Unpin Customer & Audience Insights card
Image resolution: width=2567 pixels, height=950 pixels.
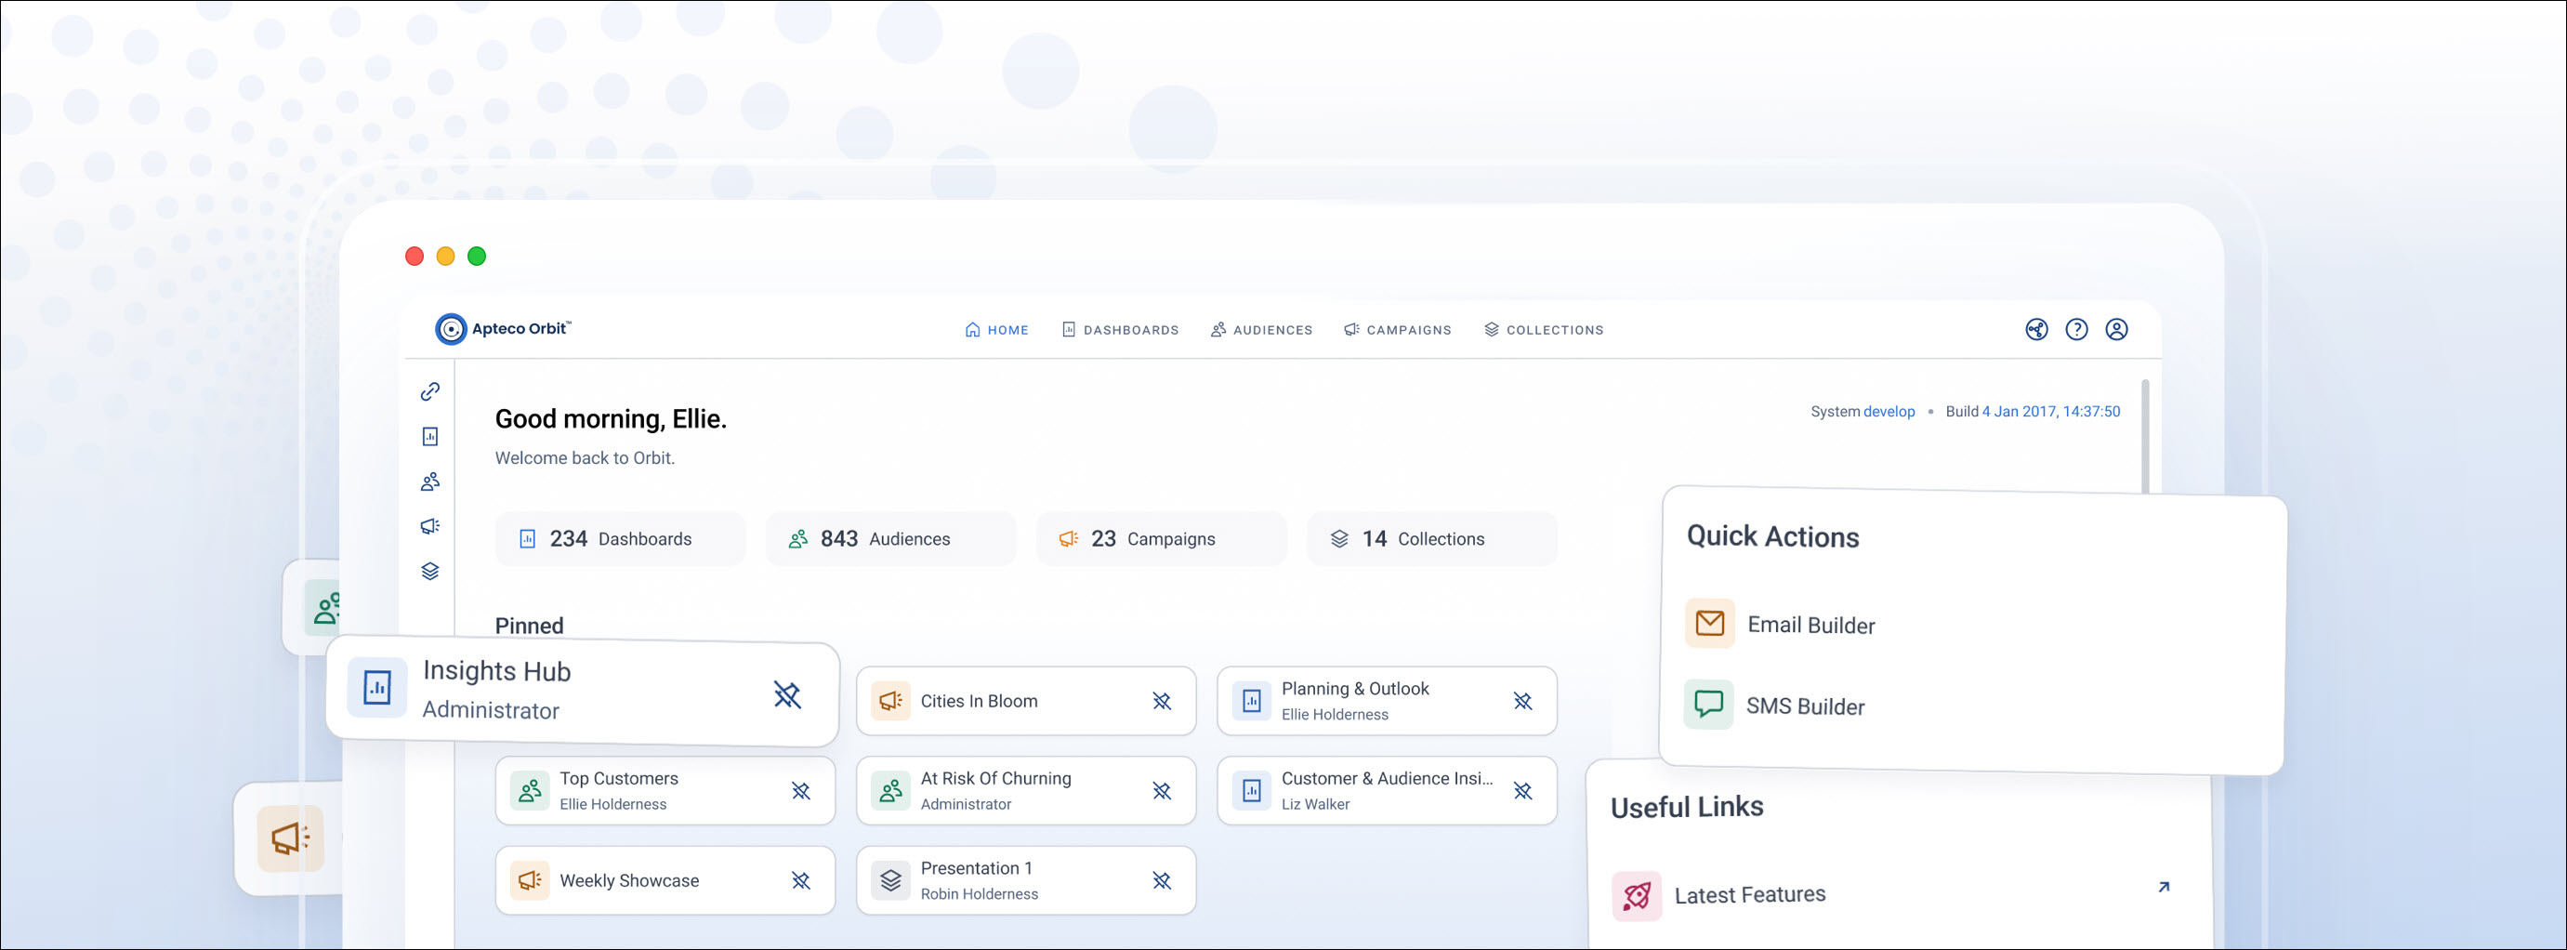point(1521,791)
